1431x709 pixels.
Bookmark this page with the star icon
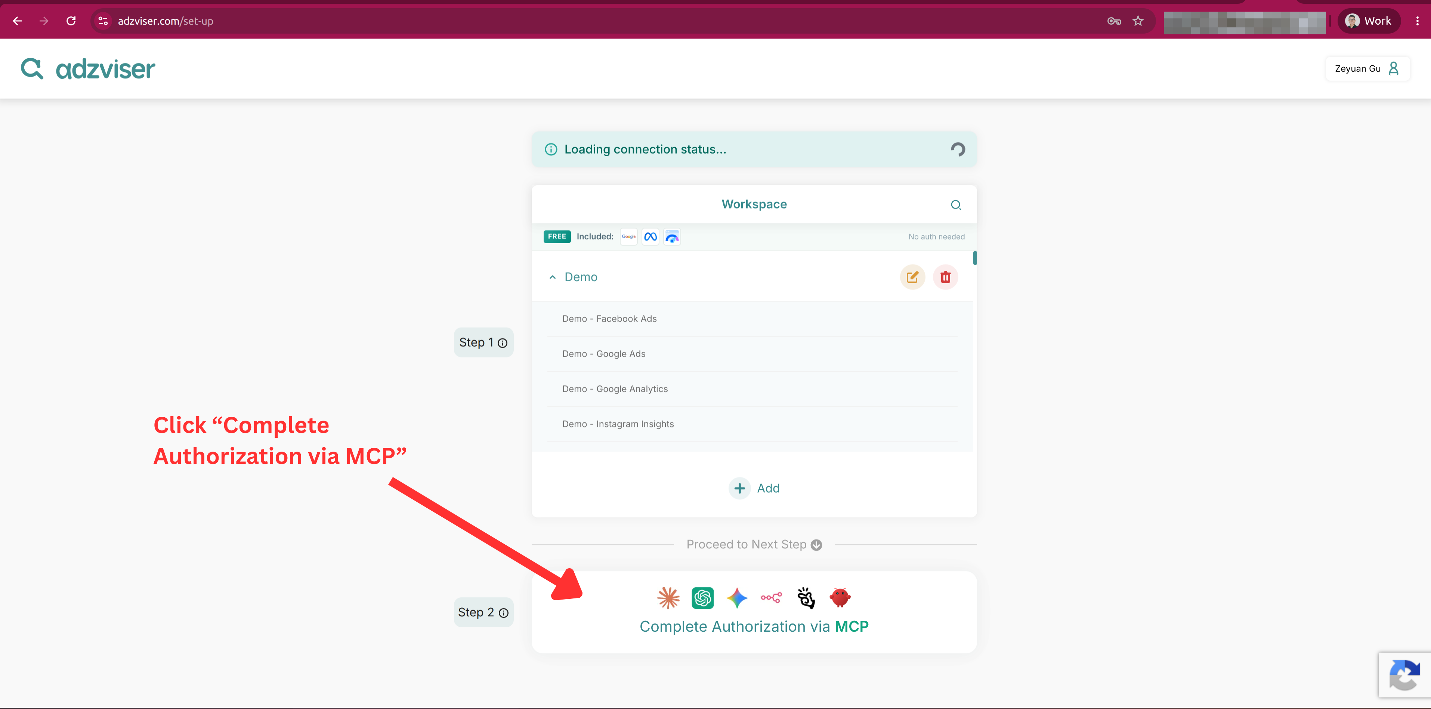point(1138,21)
